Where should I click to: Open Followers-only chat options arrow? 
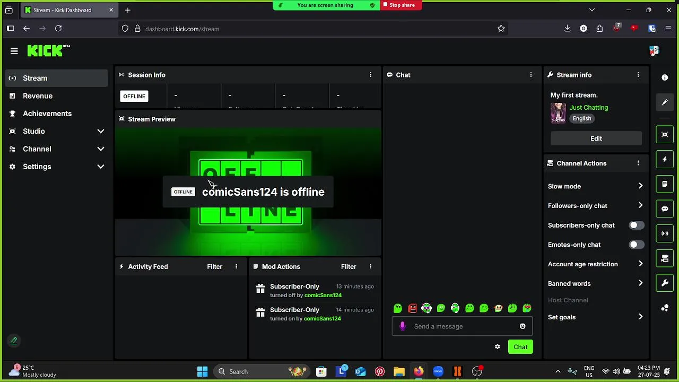pos(640,206)
